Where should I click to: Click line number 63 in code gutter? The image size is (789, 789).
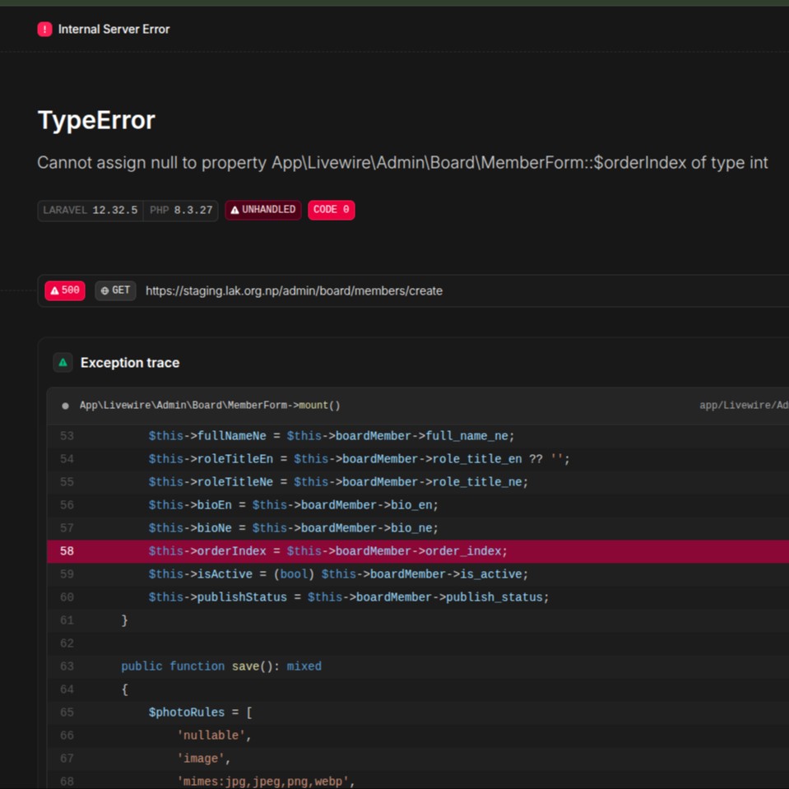[67, 666]
